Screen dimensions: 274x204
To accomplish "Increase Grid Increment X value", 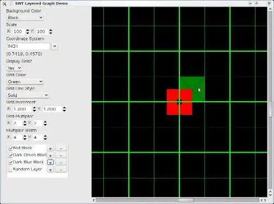I will click(34, 108).
